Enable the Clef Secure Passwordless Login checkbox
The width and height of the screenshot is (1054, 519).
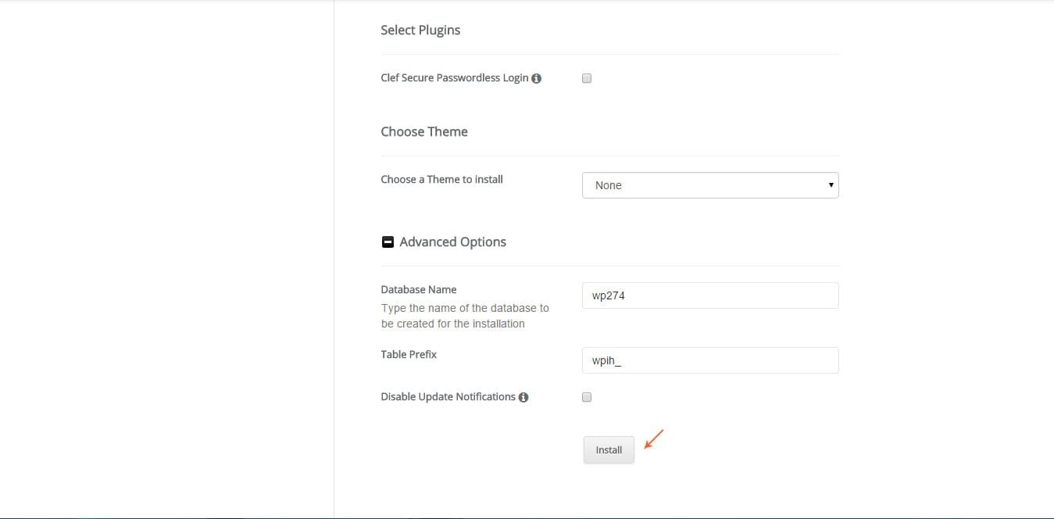pyautogui.click(x=587, y=78)
